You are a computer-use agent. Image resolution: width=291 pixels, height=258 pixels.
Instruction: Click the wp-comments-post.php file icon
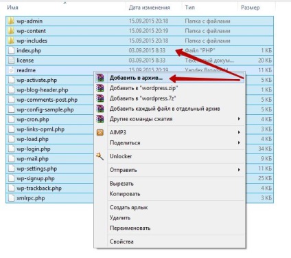(11, 100)
